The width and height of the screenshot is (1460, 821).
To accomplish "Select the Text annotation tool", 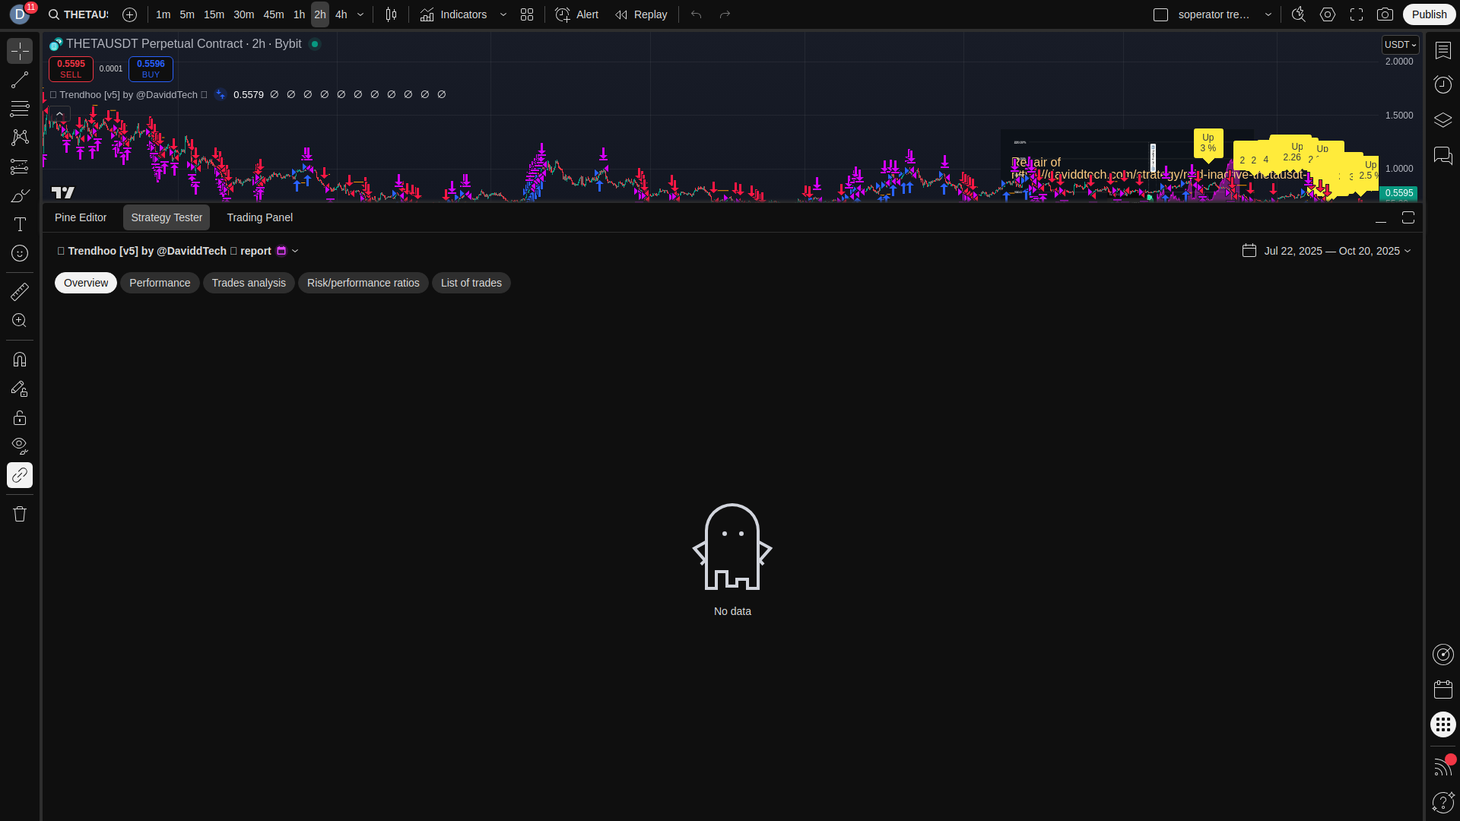I will (x=20, y=224).
